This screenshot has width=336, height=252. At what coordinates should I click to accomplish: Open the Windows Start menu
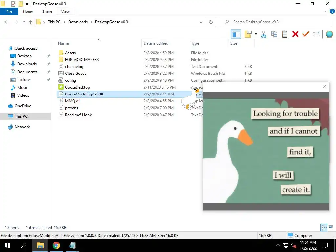8,245
